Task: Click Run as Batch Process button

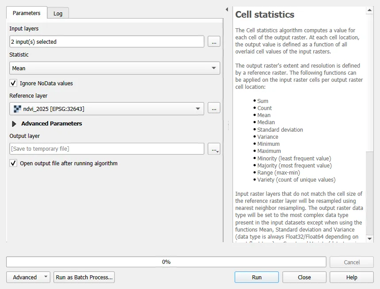Action: pyautogui.click(x=84, y=277)
